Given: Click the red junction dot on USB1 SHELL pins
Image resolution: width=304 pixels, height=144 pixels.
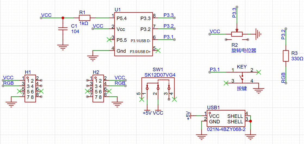Looking at the screenshot, I should (250, 121).
